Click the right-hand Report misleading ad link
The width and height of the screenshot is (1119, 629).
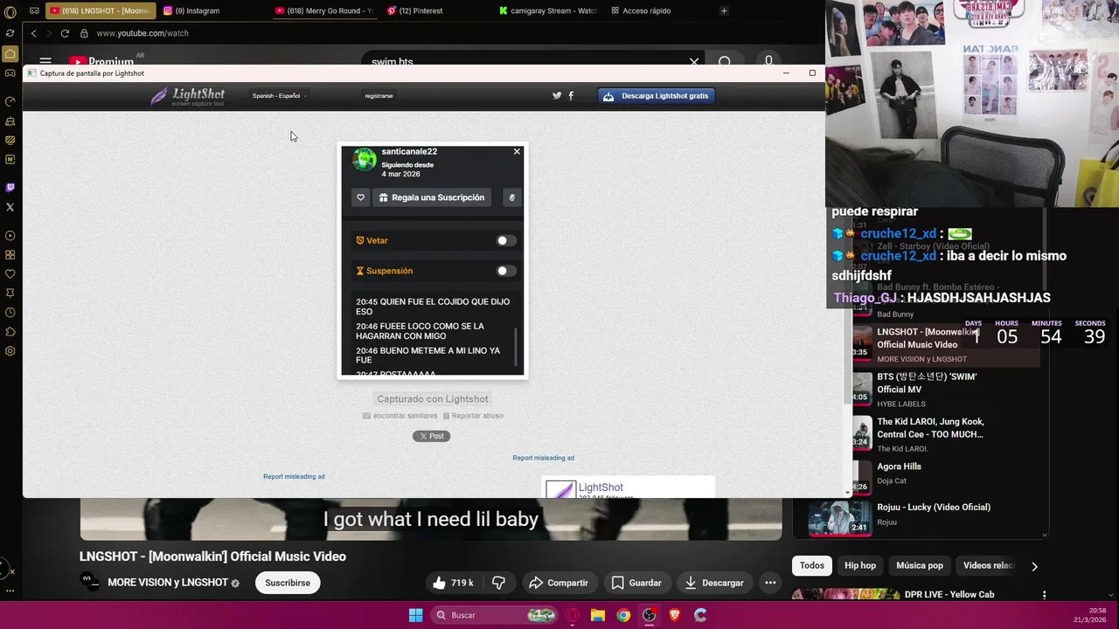pyautogui.click(x=544, y=458)
